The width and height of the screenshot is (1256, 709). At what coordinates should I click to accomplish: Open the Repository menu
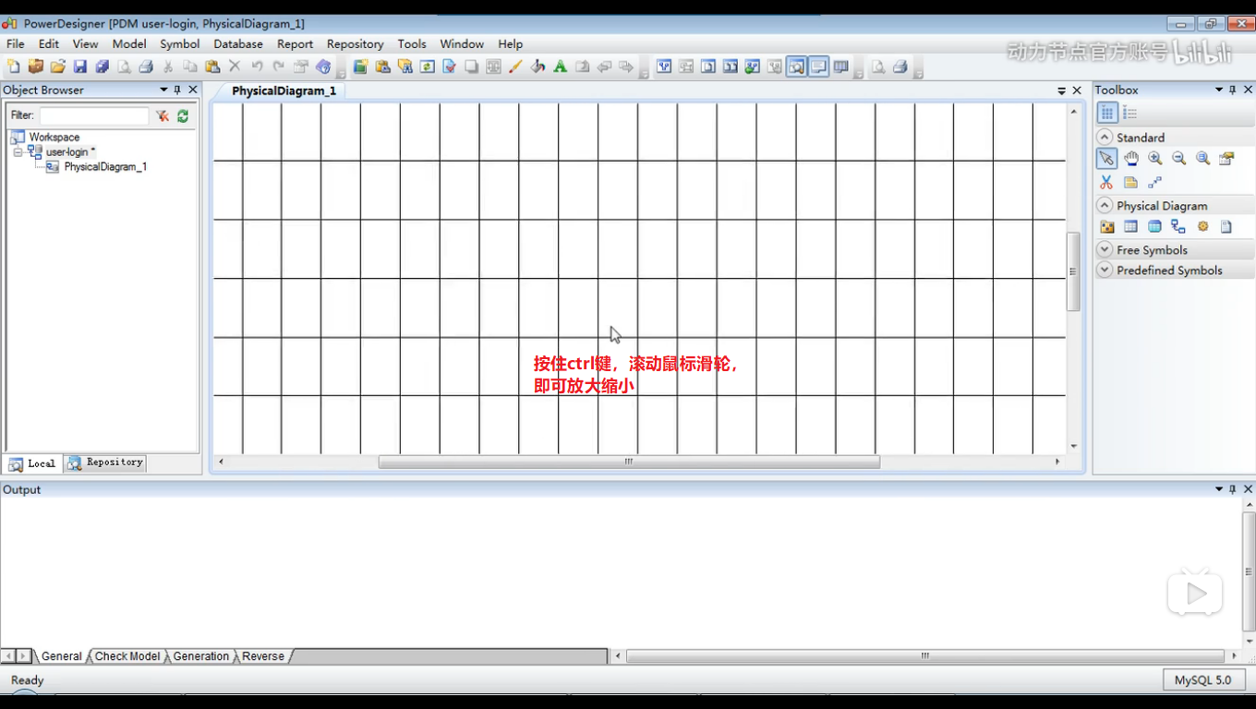pos(355,43)
